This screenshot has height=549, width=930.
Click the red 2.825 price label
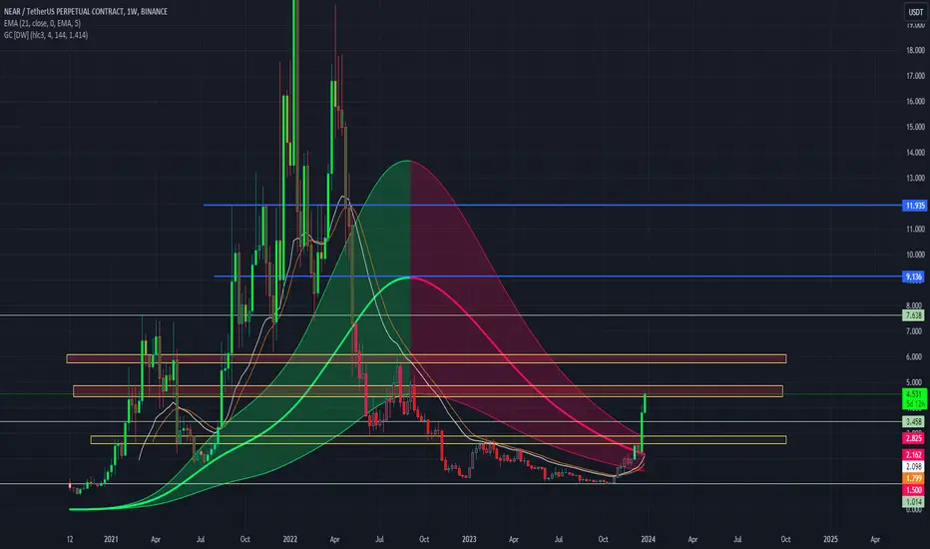tap(914, 438)
